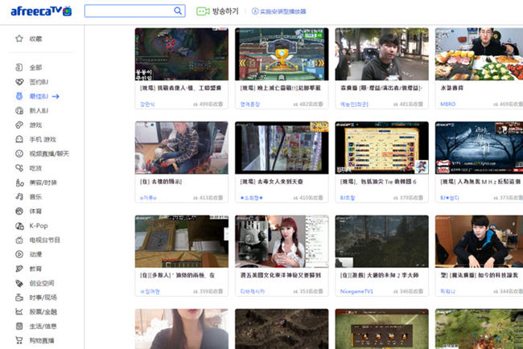Open the dark snowy trees thumbnail
Viewport: 523px width, 349px height.
[x=479, y=148]
